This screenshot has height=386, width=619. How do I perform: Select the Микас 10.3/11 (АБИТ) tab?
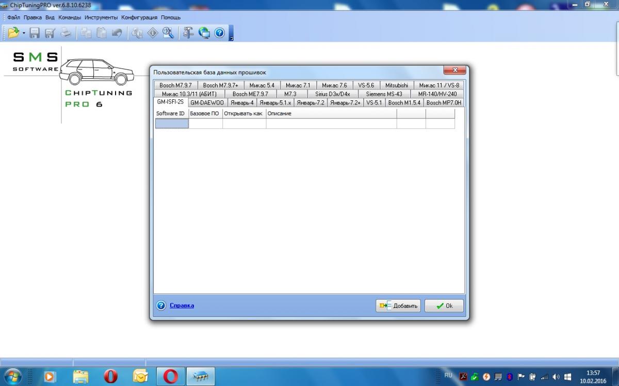[x=189, y=94]
